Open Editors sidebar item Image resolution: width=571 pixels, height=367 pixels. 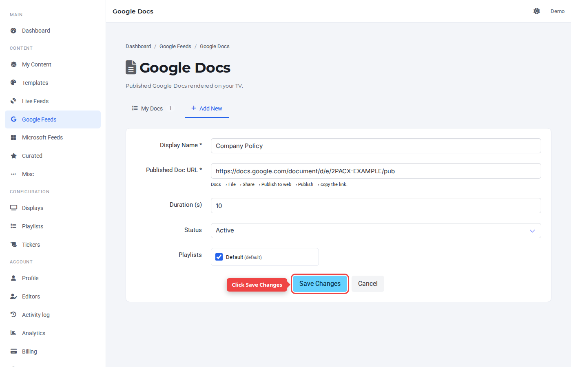tap(53, 296)
